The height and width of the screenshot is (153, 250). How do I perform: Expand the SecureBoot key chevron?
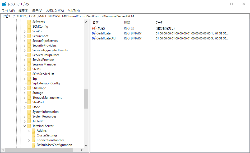tap(25, 36)
